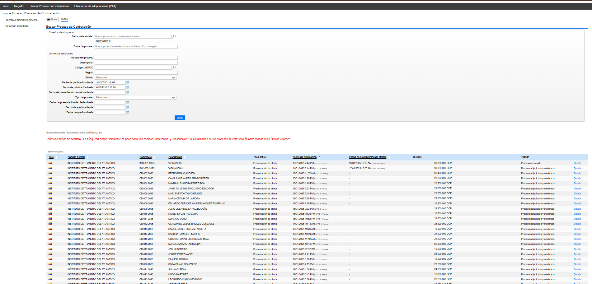Click the Fecha de publicación desde date field
Screen dimensions: 592x284
(x=110, y=83)
